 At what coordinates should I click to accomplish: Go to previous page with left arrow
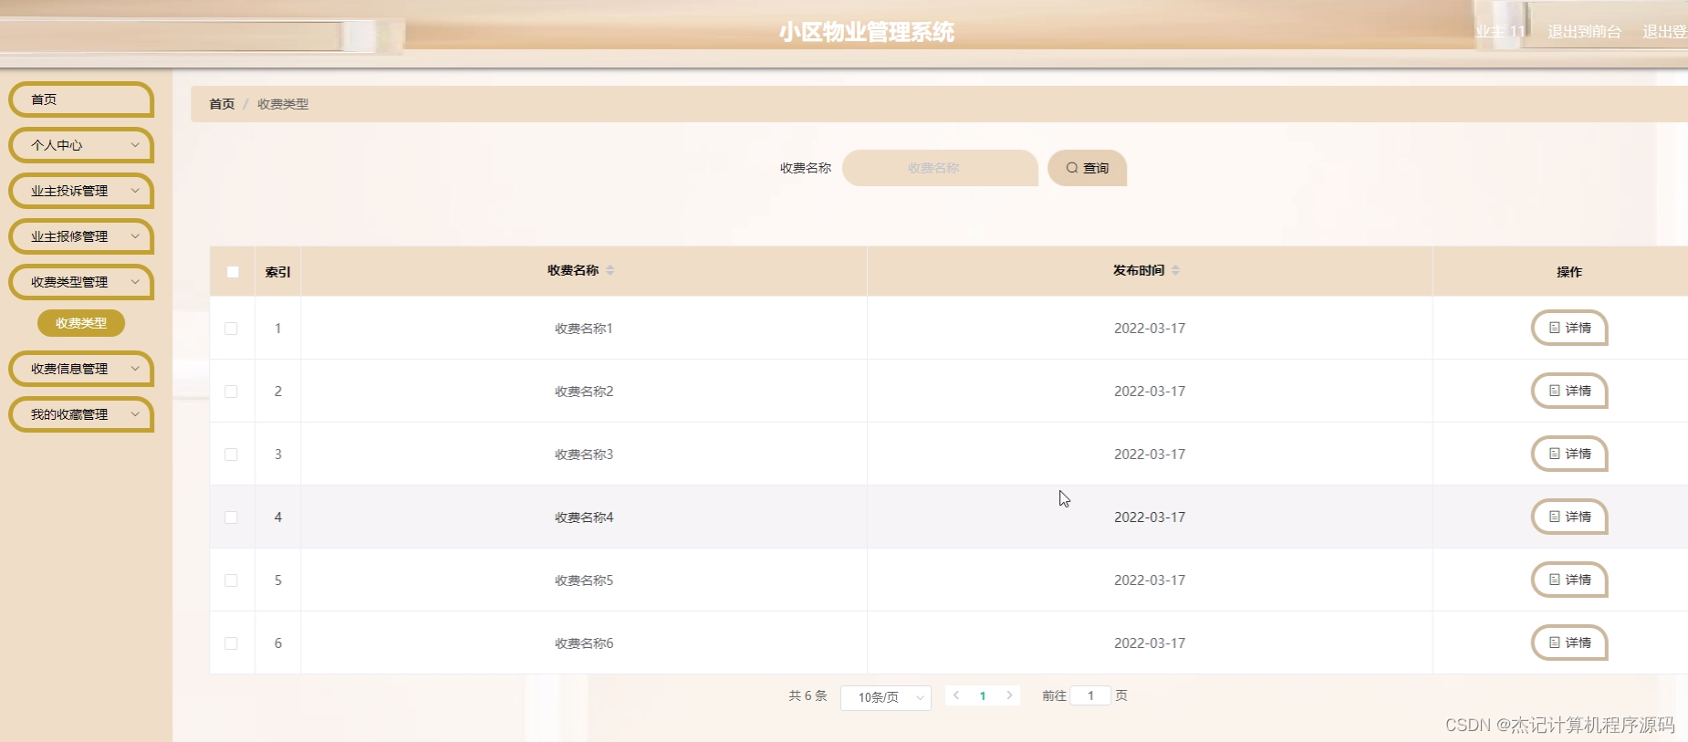tap(956, 695)
